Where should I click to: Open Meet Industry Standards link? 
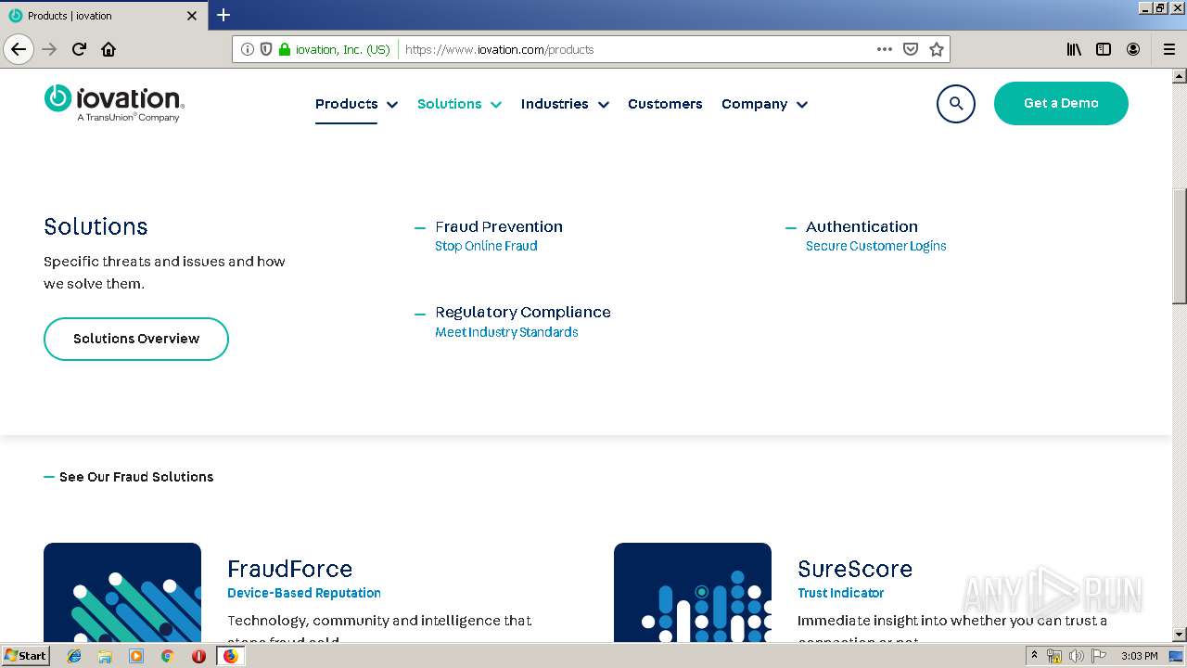tap(506, 332)
